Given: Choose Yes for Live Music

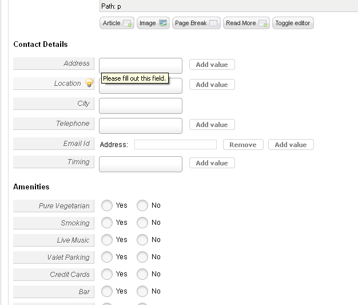Looking at the screenshot, I should coord(107,240).
